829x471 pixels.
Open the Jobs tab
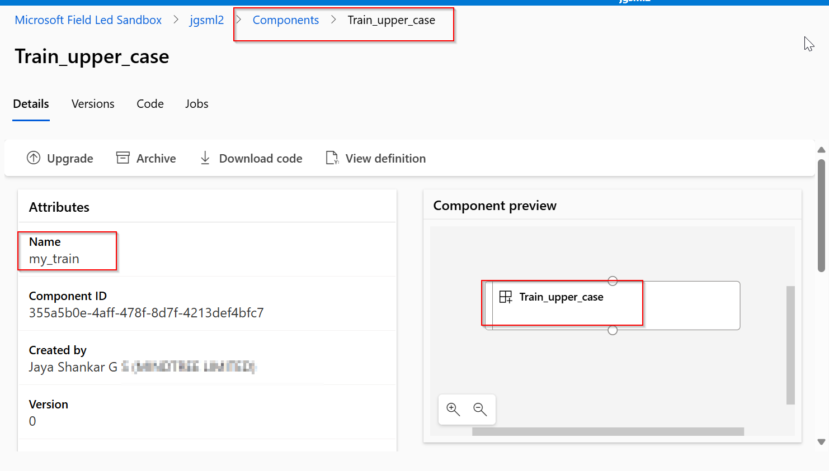click(x=197, y=104)
